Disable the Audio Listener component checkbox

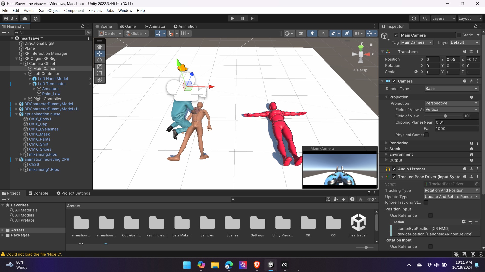394,169
